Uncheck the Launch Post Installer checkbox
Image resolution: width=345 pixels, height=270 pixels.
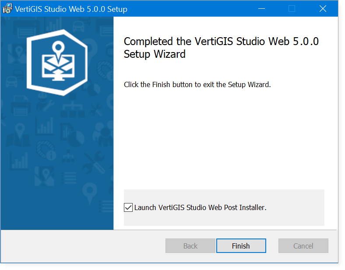(x=128, y=207)
